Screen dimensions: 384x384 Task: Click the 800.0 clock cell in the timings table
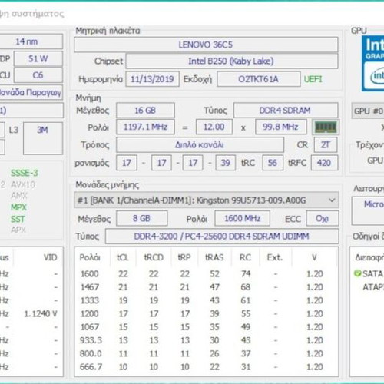(91, 353)
